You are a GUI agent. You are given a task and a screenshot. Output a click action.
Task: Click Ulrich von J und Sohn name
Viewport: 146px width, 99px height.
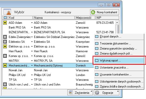click(47, 84)
